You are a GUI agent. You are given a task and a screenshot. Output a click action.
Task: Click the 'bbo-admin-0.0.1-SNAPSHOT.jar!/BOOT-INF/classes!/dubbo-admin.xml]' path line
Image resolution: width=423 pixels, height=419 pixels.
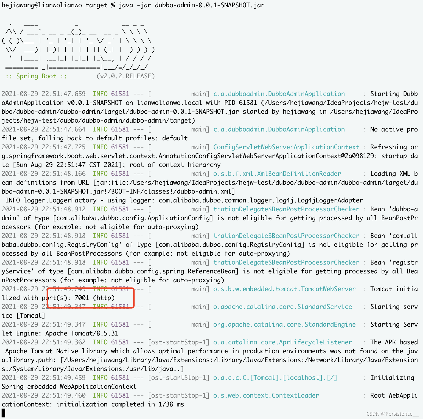point(118,191)
